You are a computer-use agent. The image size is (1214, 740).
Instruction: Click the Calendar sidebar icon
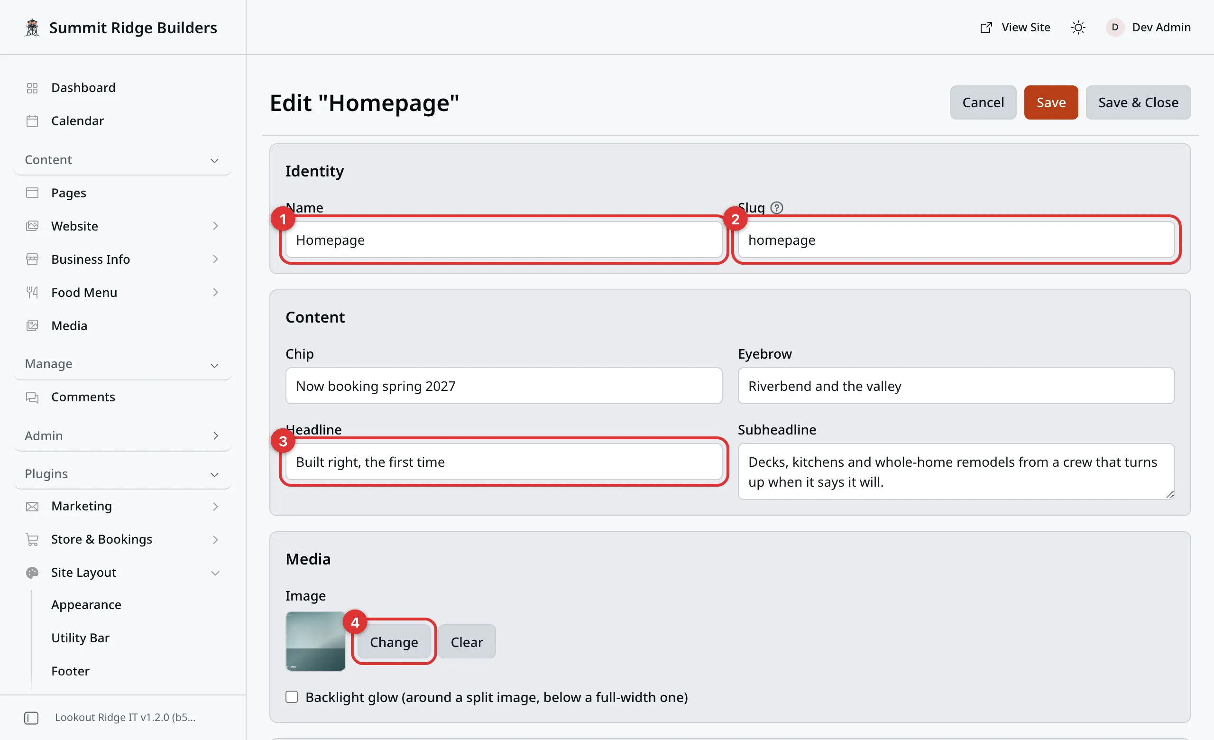(32, 120)
